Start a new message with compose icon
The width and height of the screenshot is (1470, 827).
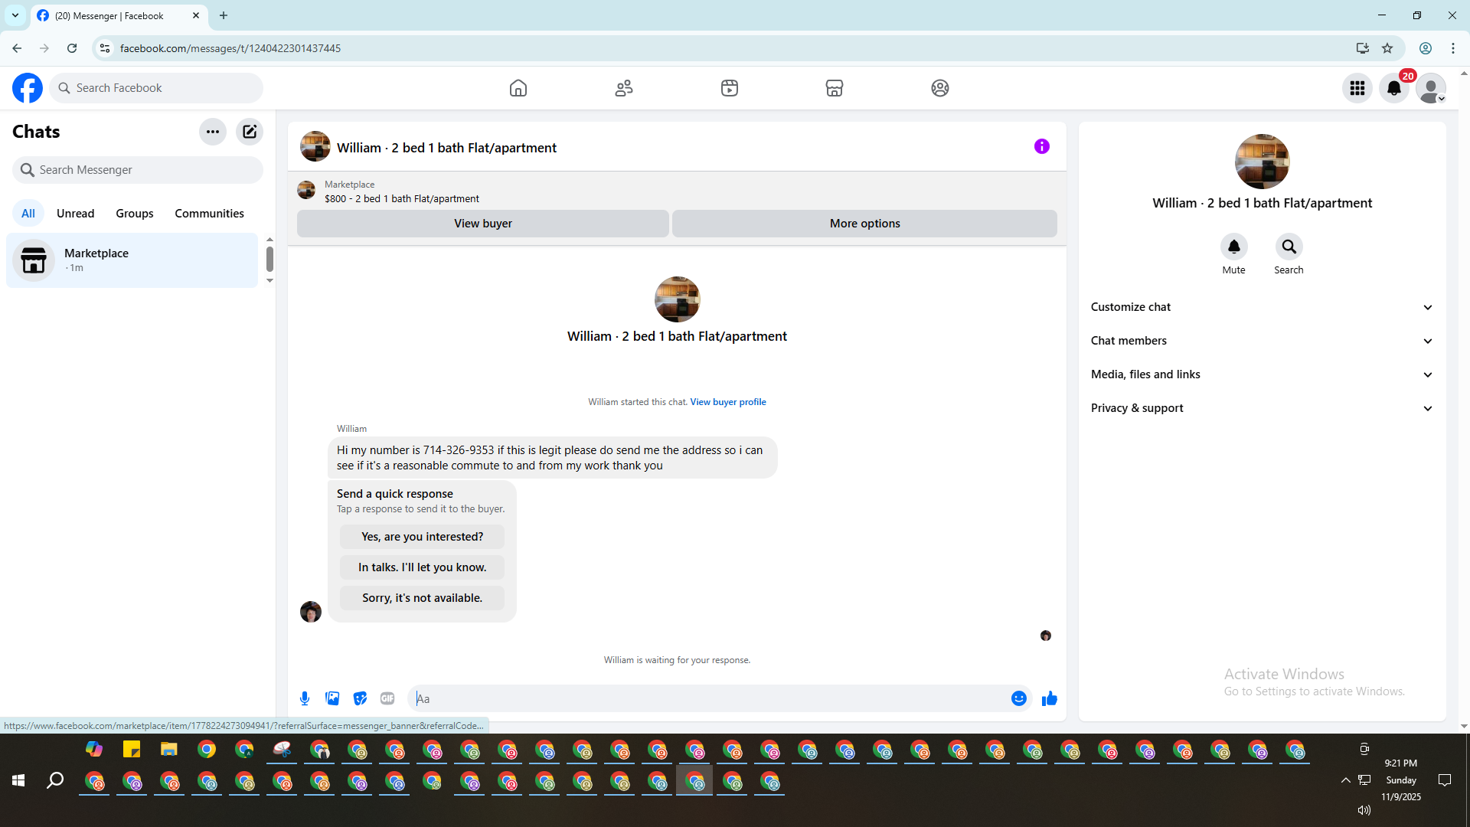click(x=250, y=132)
